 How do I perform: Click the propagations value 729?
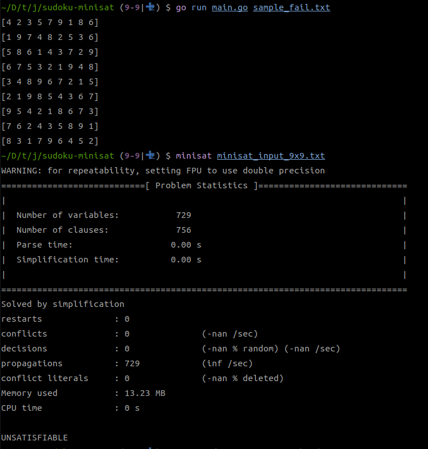point(132,363)
